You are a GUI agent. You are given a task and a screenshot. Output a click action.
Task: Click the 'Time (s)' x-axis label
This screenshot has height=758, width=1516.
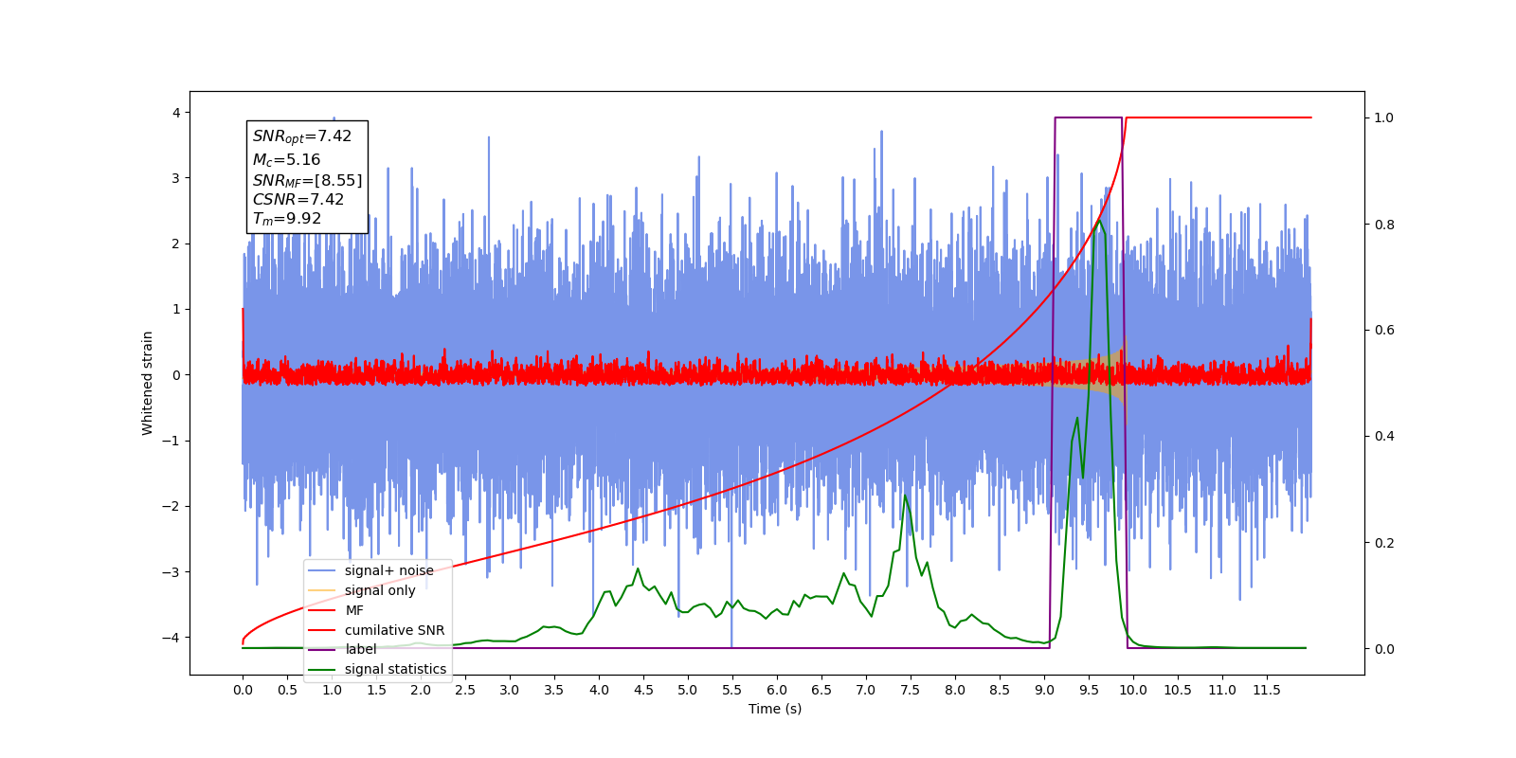[x=775, y=709]
